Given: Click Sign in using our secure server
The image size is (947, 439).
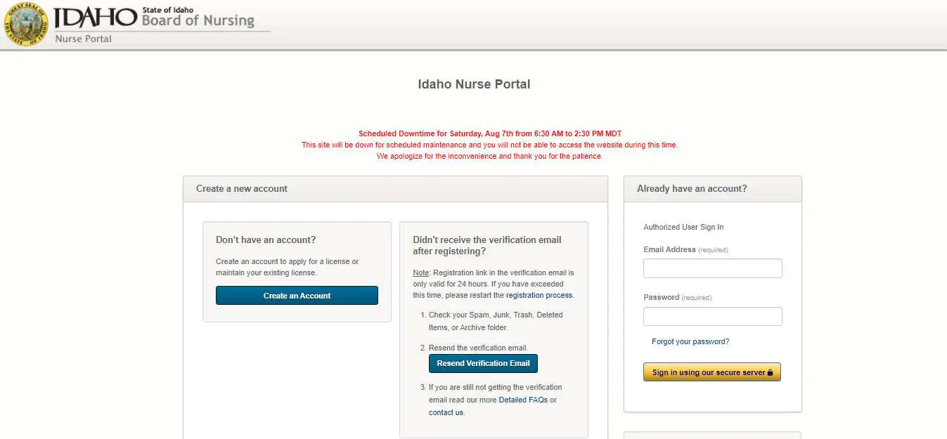Looking at the screenshot, I should tap(711, 372).
